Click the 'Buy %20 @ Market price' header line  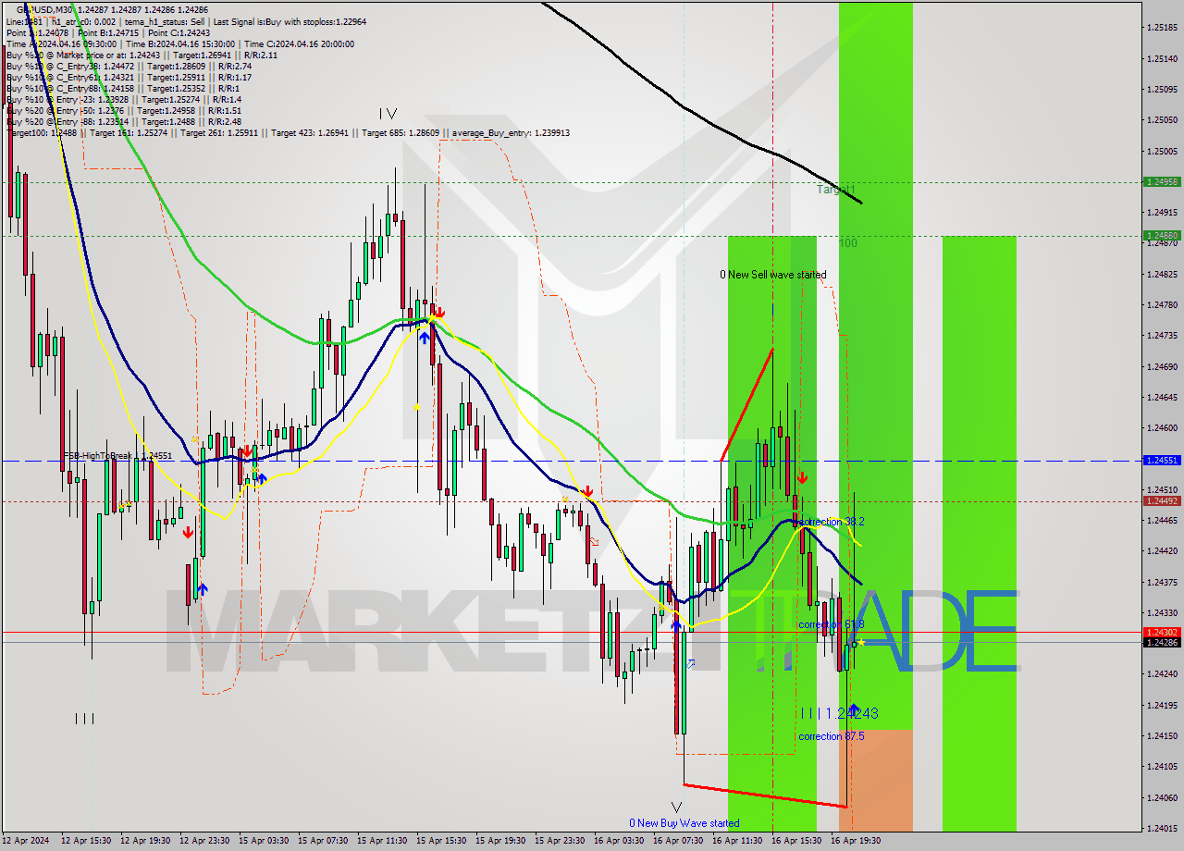click(x=142, y=55)
